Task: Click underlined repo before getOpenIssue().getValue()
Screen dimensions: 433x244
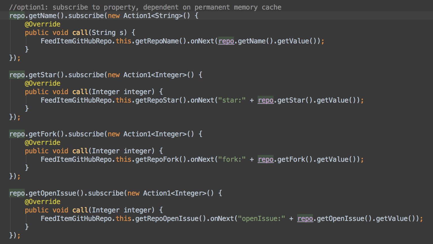Action: click(305, 219)
